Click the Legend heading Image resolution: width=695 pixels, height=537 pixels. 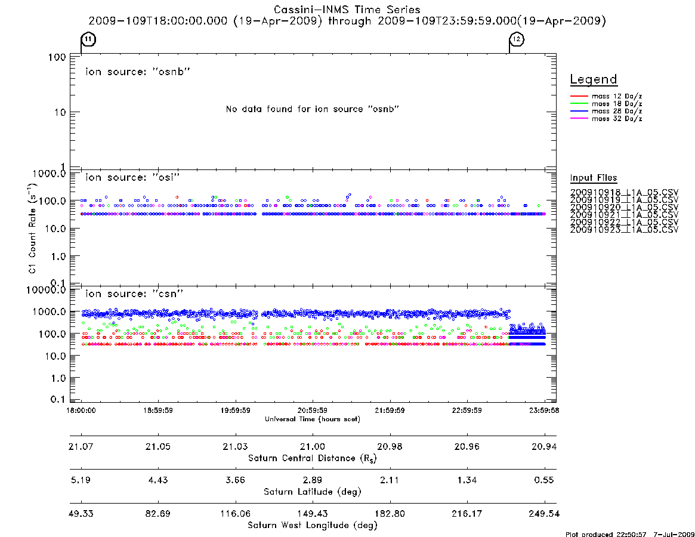tap(594, 79)
